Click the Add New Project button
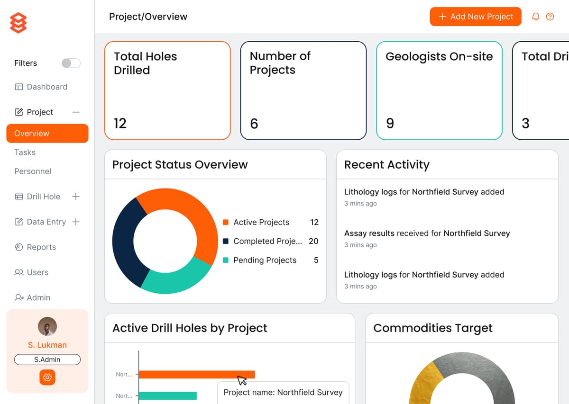 point(476,17)
